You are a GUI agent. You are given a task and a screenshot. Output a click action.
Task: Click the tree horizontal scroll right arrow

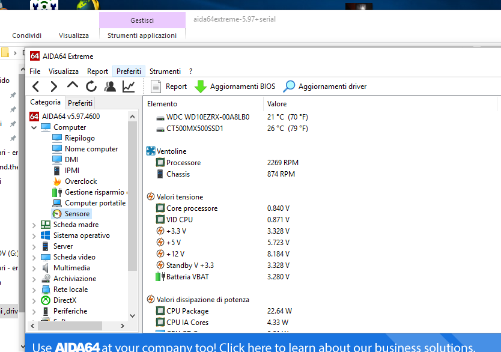[123, 326]
